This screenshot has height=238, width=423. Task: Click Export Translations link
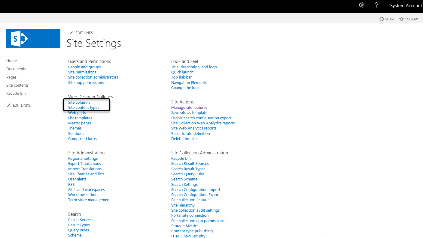click(x=84, y=164)
